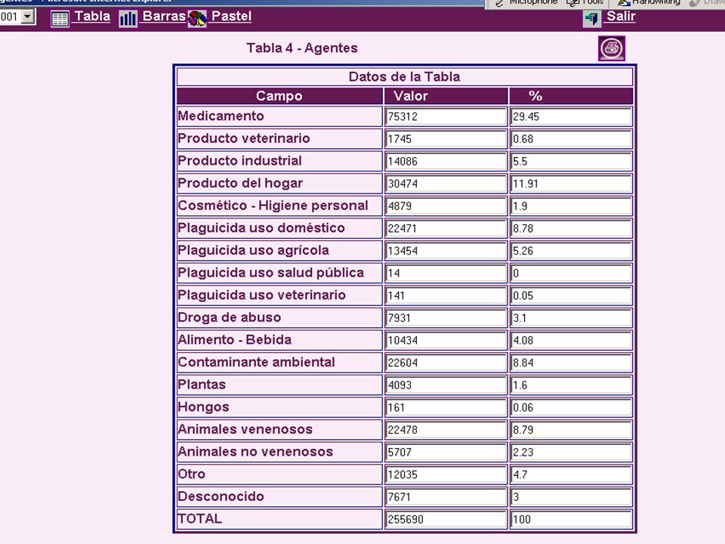725x544 pixels.
Task: Select Alimento - Bebida percent 4.08
Action: tap(571, 341)
